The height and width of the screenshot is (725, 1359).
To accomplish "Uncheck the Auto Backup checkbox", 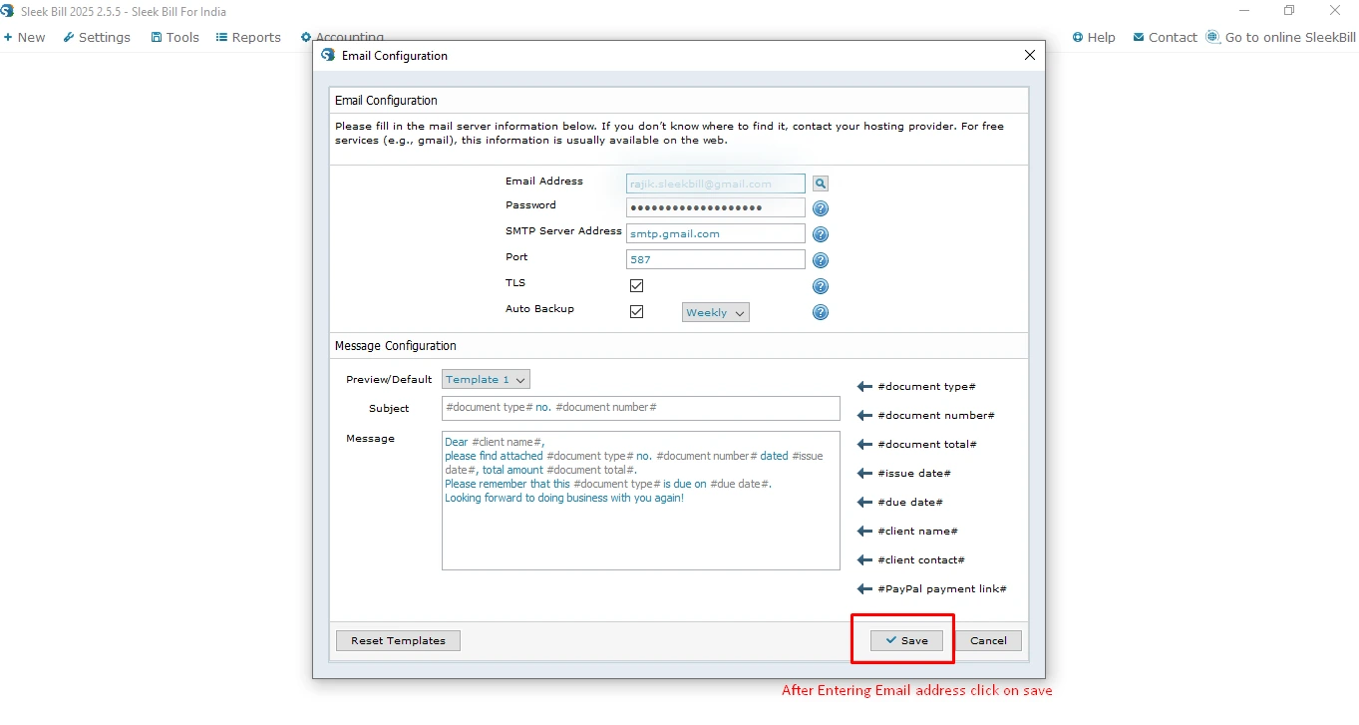I will point(636,312).
